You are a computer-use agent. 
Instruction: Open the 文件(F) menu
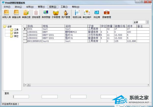[x=7, y=7]
